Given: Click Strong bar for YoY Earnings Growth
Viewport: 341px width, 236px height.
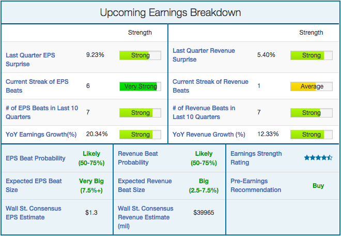Looking at the screenshot, I should 140,135.
